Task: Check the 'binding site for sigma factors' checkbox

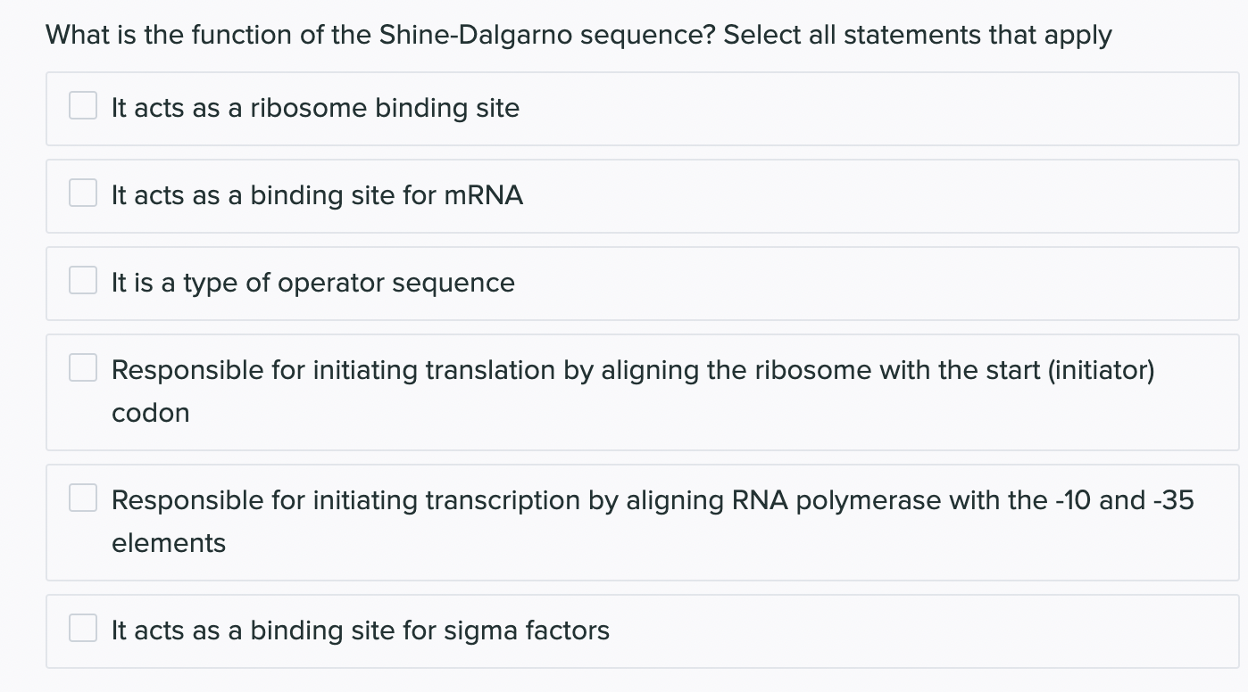Action: [82, 628]
